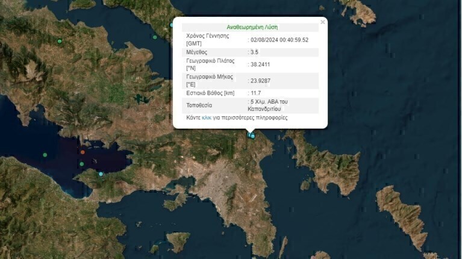Click the 'Αναθεωρημένη Λύση' popup header
Image resolution: width=462 pixels, height=259 pixels.
click(x=252, y=27)
